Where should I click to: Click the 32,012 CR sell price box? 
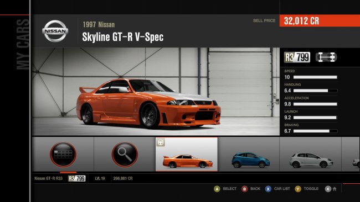point(320,21)
